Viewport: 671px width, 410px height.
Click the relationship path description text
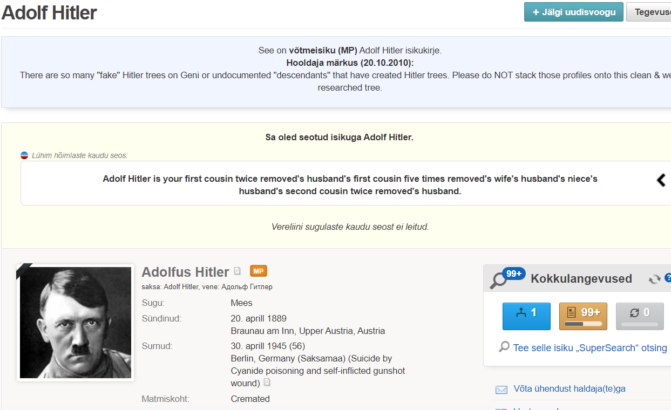click(x=350, y=184)
